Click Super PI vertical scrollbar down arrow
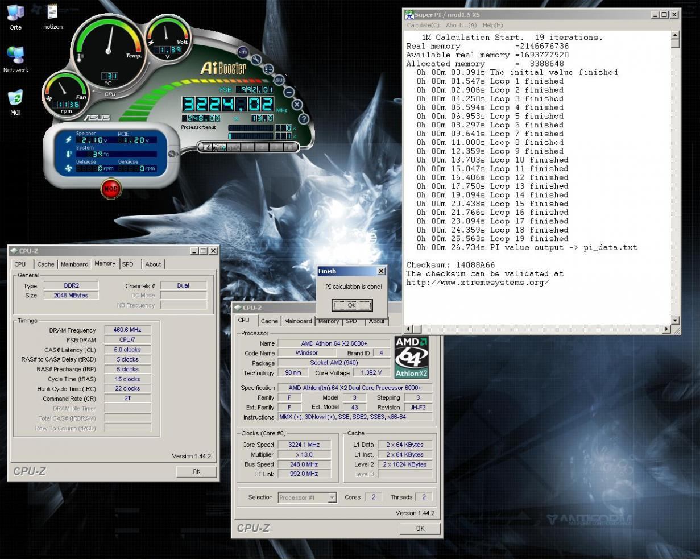 676,321
